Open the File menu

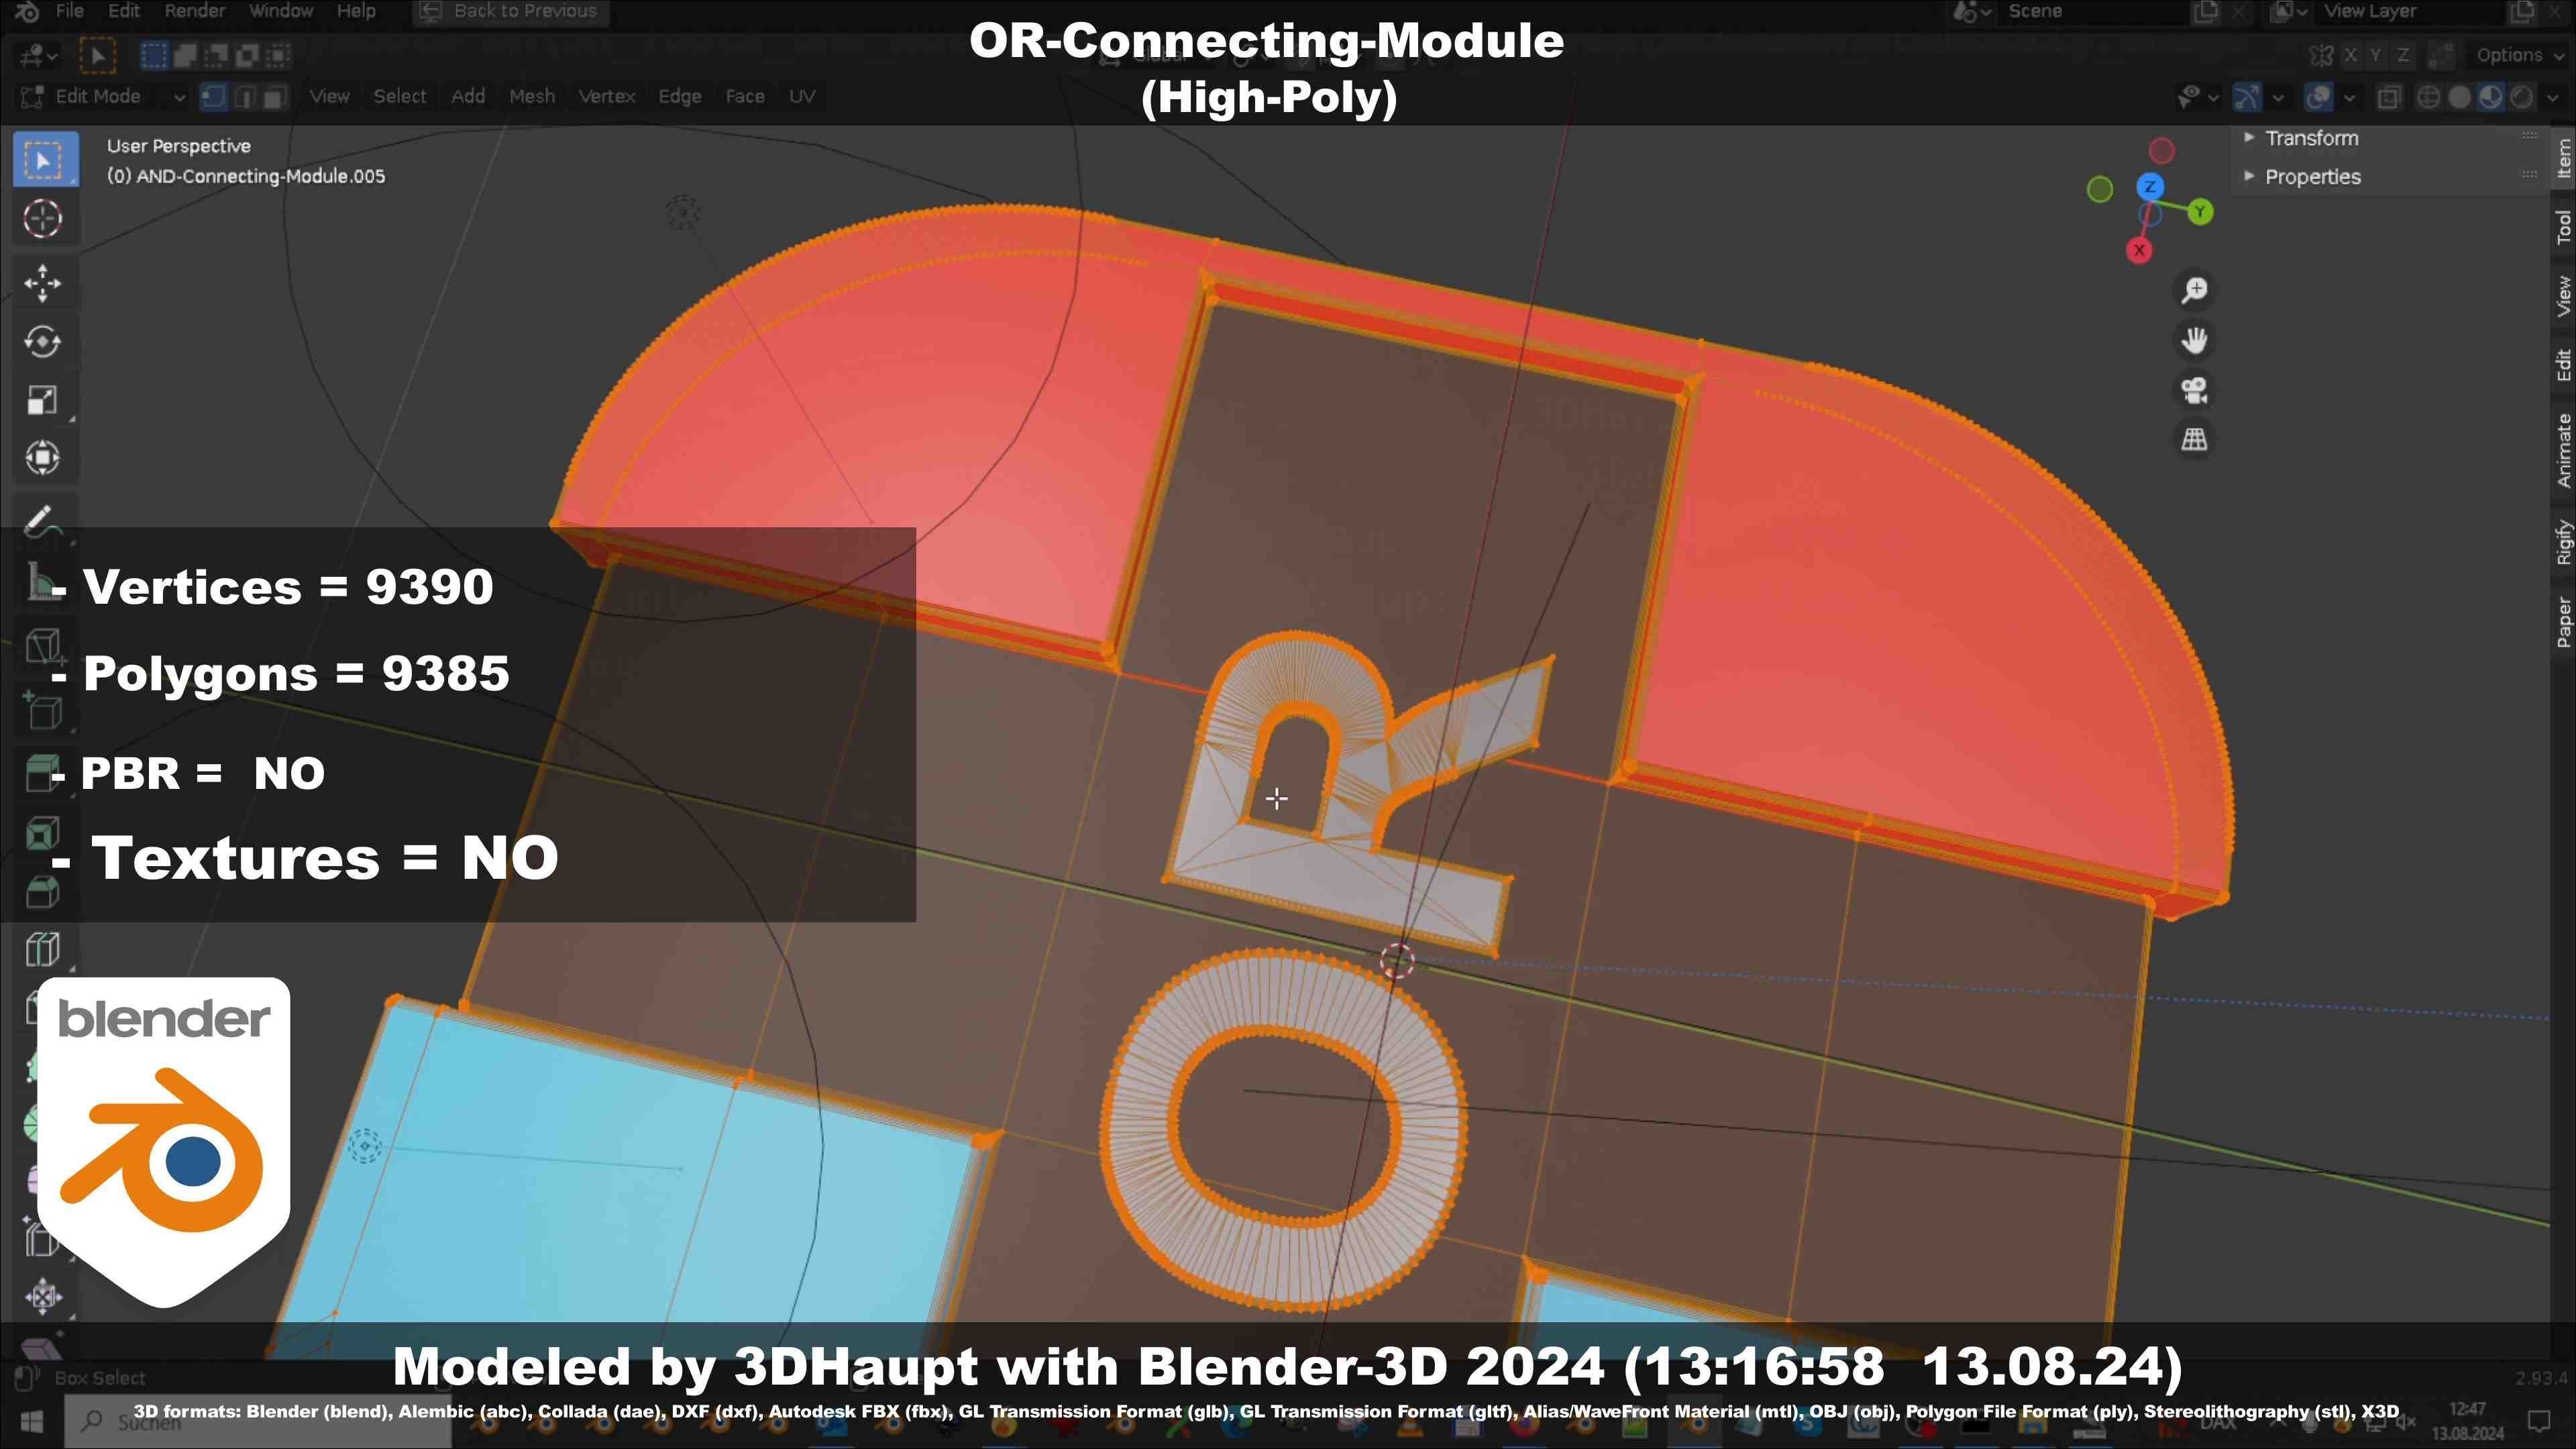69,11
